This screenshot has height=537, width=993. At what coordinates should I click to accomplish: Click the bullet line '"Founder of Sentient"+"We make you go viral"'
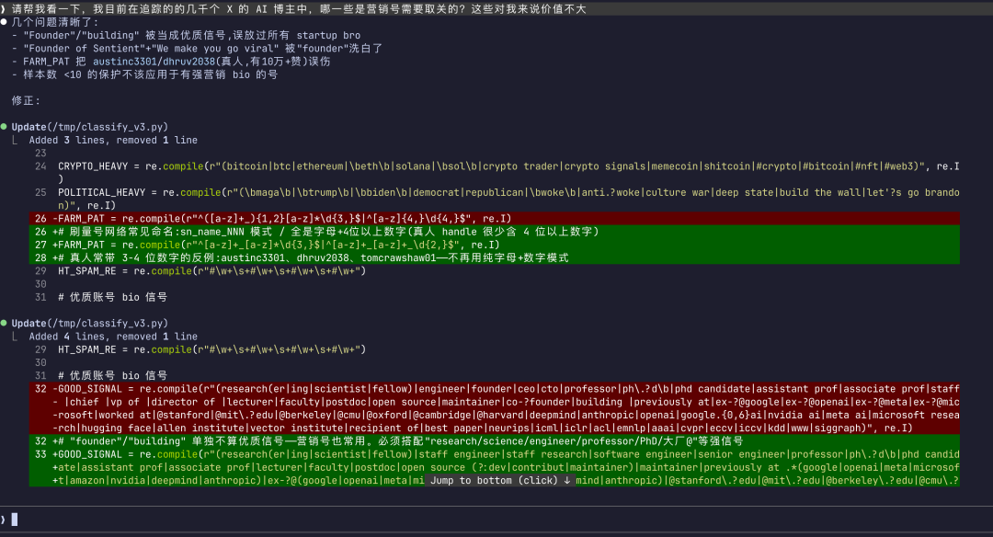197,48
